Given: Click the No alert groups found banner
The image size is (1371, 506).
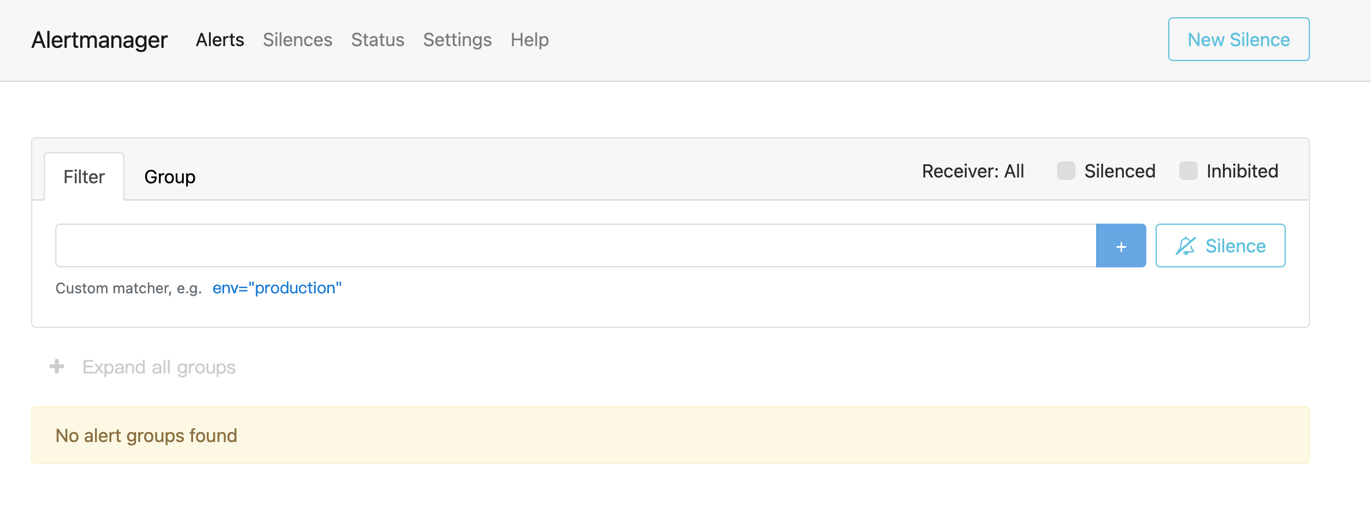Looking at the screenshot, I should [671, 435].
